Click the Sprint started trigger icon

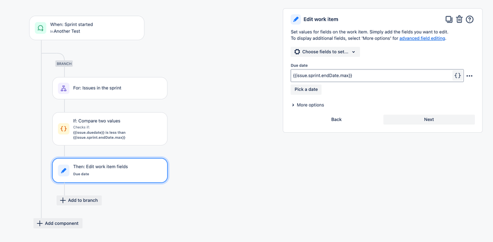pos(40,28)
